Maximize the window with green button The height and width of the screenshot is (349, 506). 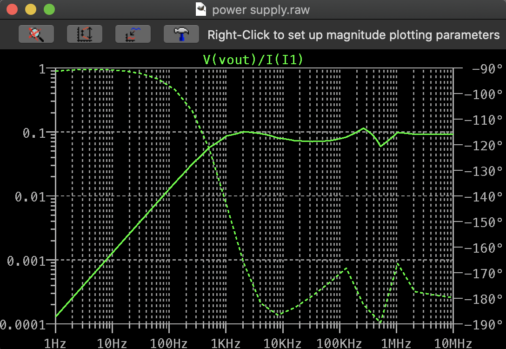49,9
